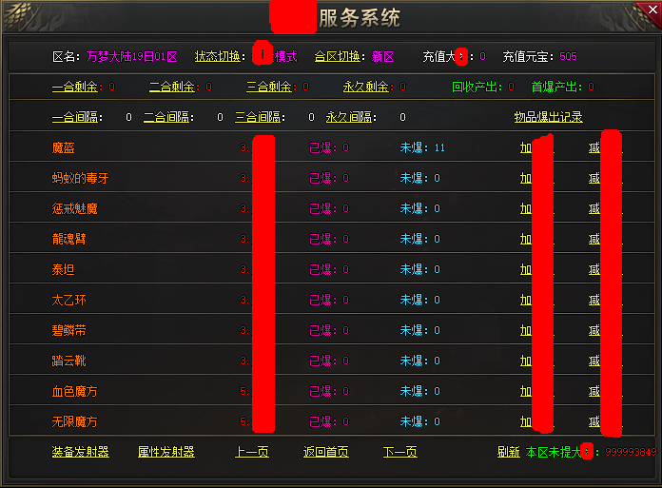Viewport: 662px width, 488px height.
Task: Open the 永久间隔 setting
Action: [349, 118]
